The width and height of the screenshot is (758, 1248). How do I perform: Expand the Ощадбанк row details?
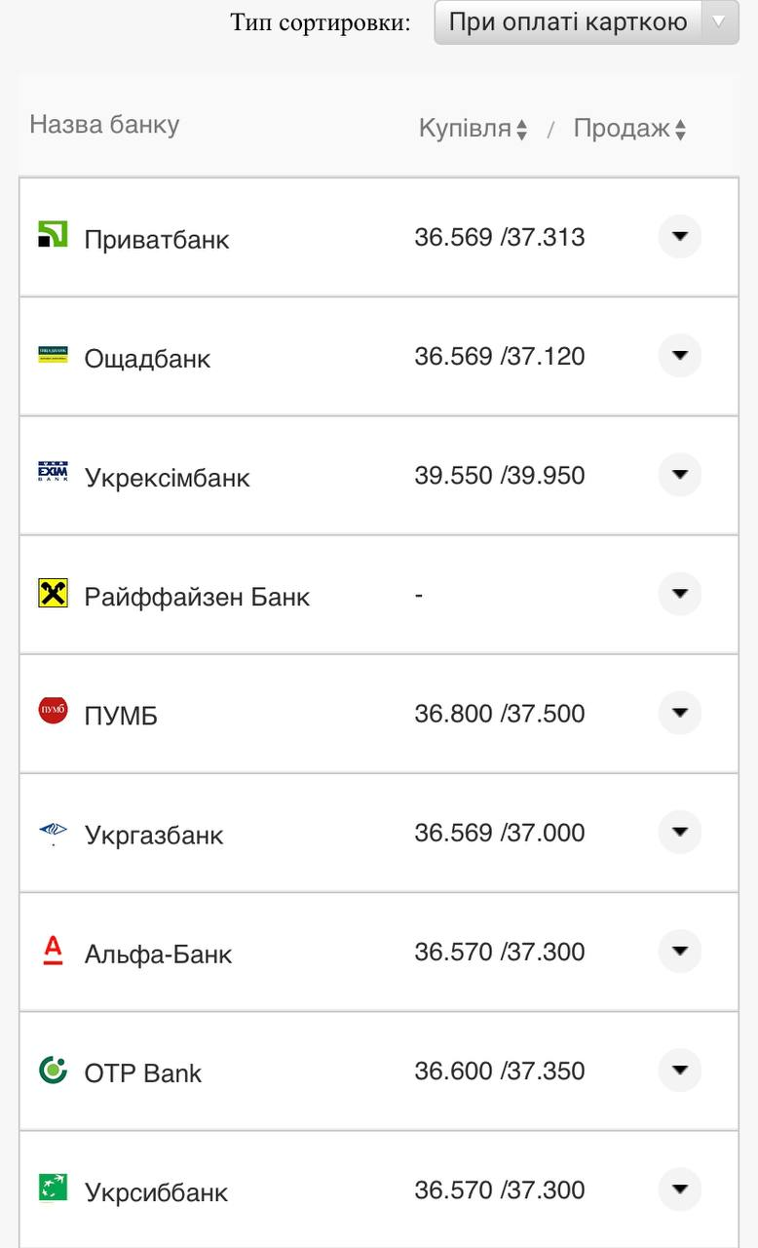[x=680, y=356]
